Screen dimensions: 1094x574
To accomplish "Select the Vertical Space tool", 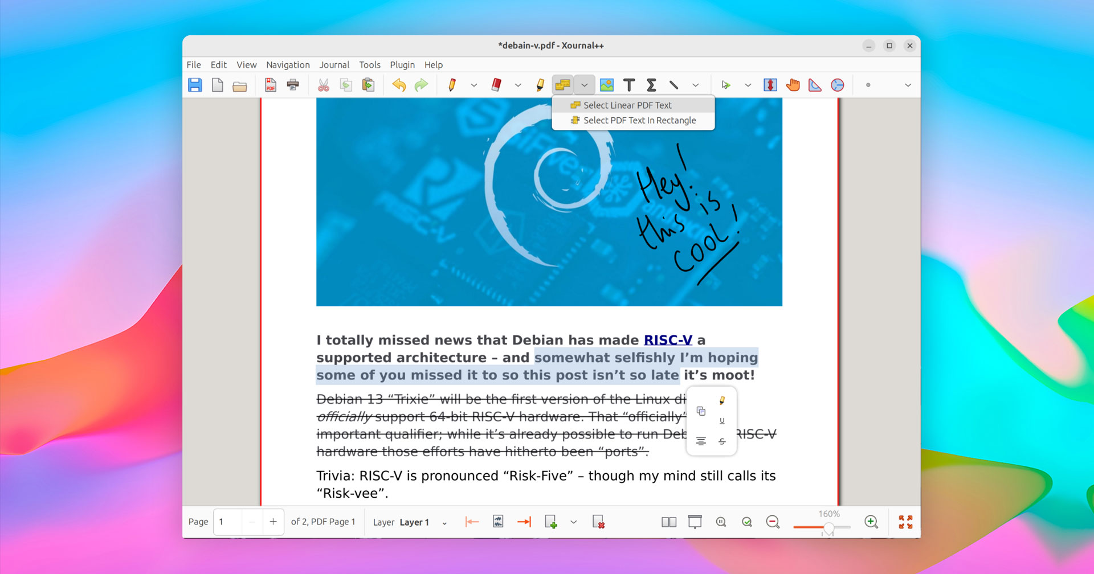I will point(770,85).
